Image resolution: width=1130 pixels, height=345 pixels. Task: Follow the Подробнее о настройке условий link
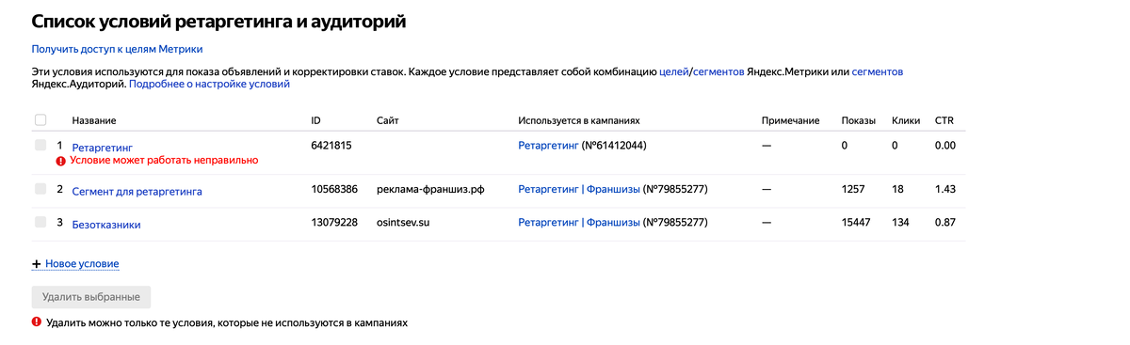point(209,84)
